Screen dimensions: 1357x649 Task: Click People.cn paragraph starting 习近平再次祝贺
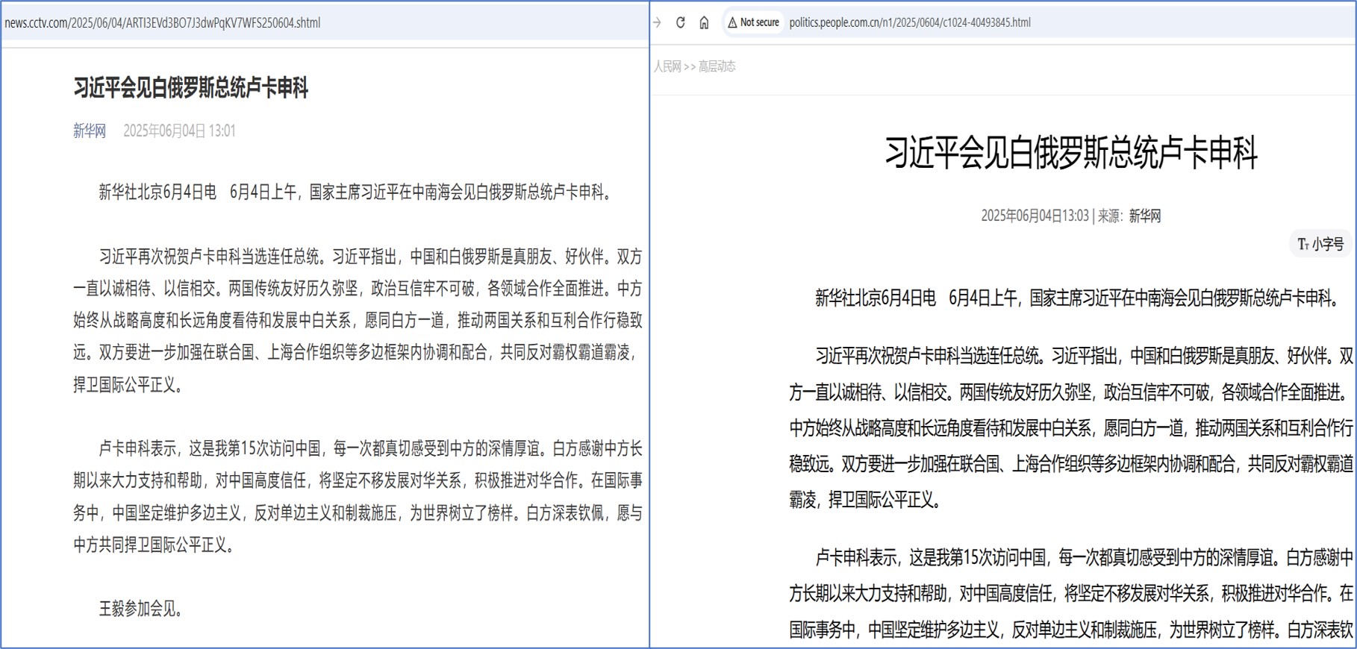coord(1070,427)
